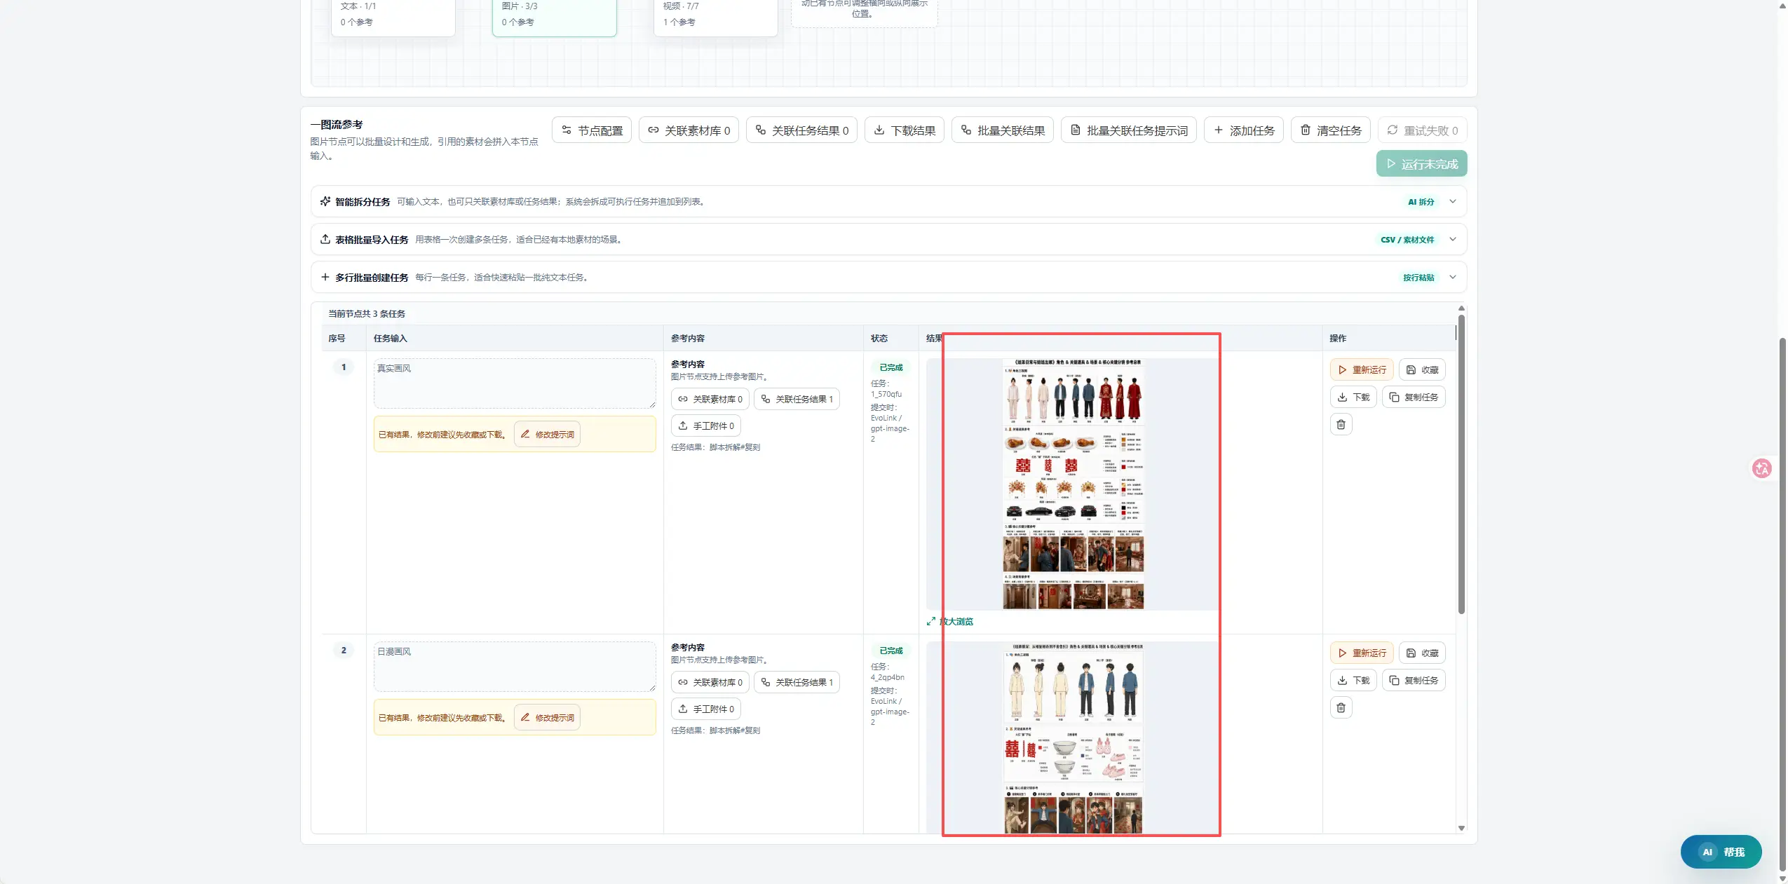Click 重新运行 for task 1
The height and width of the screenshot is (884, 1788).
1362,369
